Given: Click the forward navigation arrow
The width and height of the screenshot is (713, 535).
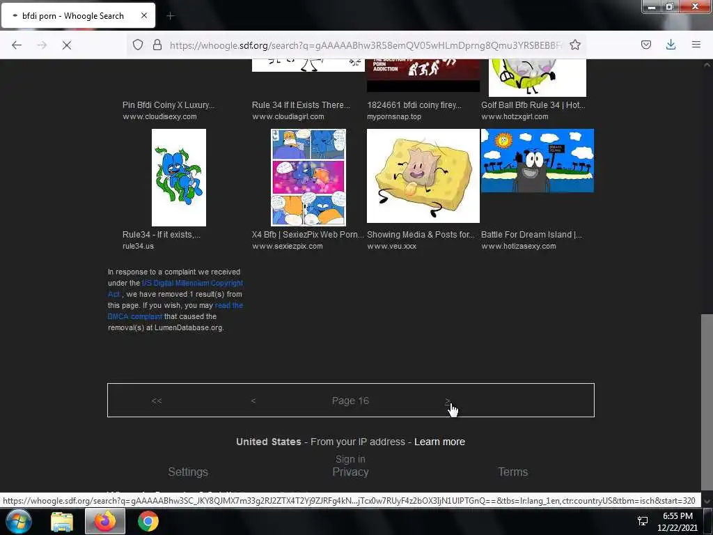Looking at the screenshot, I should click(42, 45).
